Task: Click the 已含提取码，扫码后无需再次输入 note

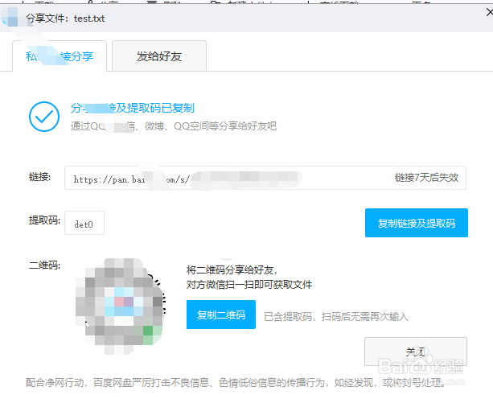Action: pyautogui.click(x=336, y=316)
